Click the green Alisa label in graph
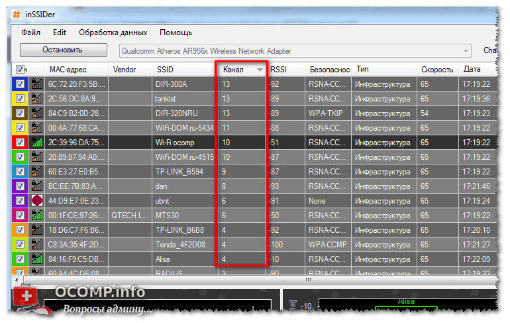510x323 pixels. click(x=406, y=301)
